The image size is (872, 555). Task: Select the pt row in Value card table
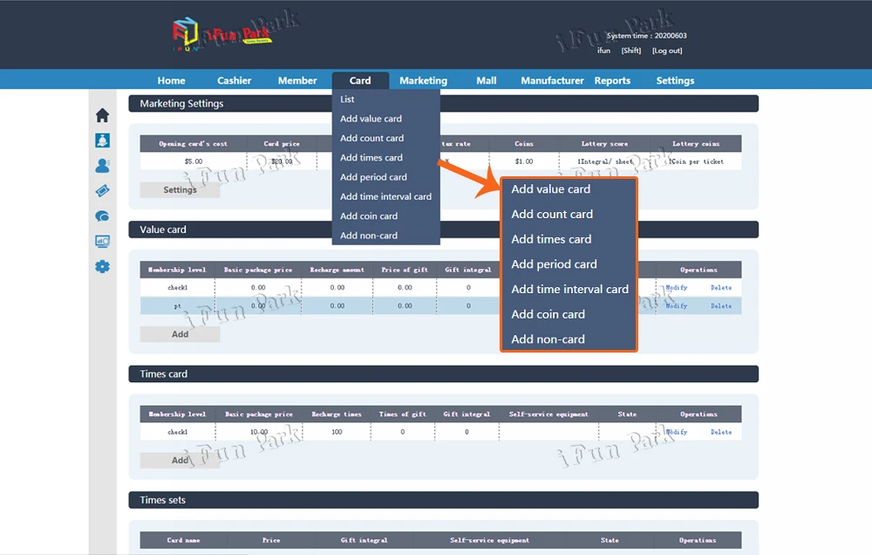pos(177,306)
